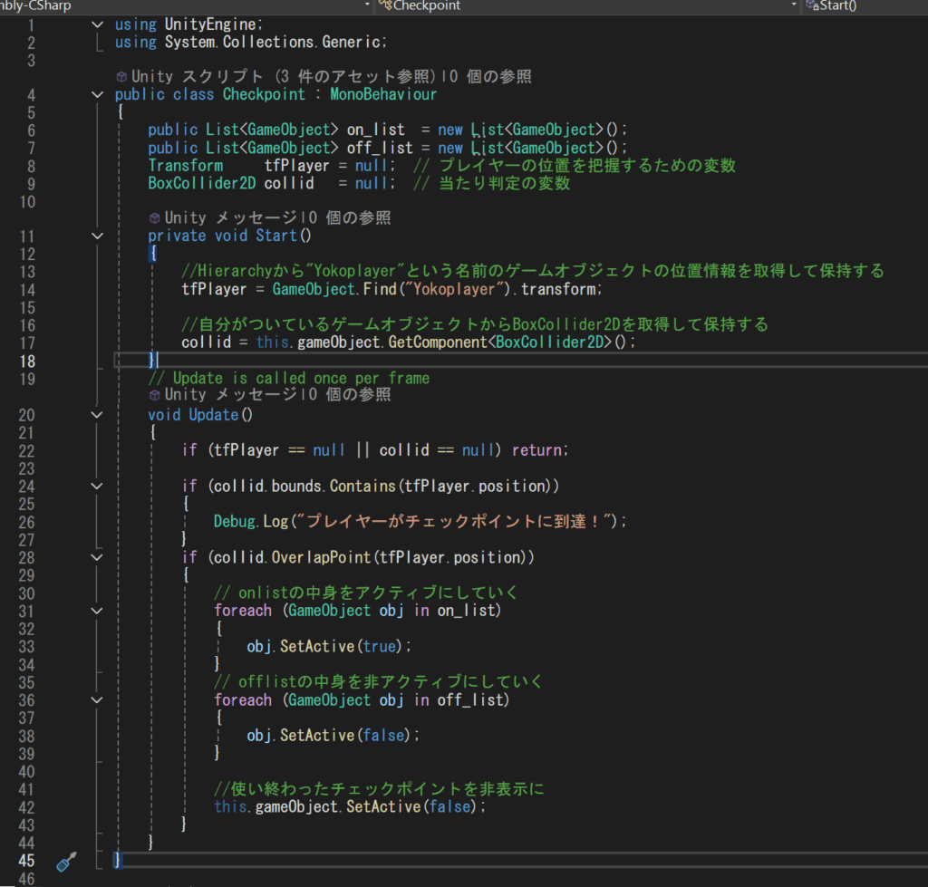The width and height of the screenshot is (928, 887).
Task: Fold the foreach loop over on_list
Action: click(98, 611)
